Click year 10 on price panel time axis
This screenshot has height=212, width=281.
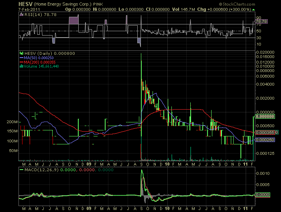tap(167, 164)
